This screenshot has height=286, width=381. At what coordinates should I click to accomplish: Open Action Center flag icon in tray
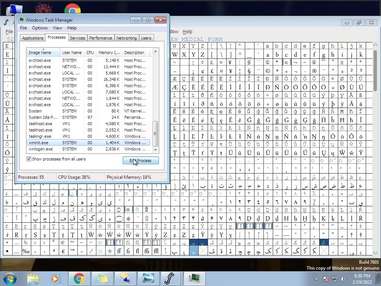pyautogui.click(x=326, y=279)
